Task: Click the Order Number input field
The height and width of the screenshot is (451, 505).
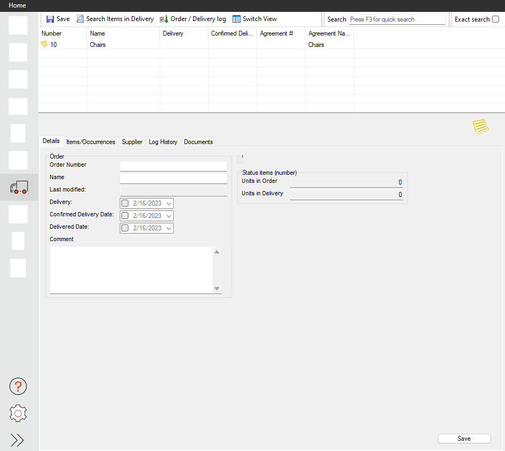Action: (173, 166)
